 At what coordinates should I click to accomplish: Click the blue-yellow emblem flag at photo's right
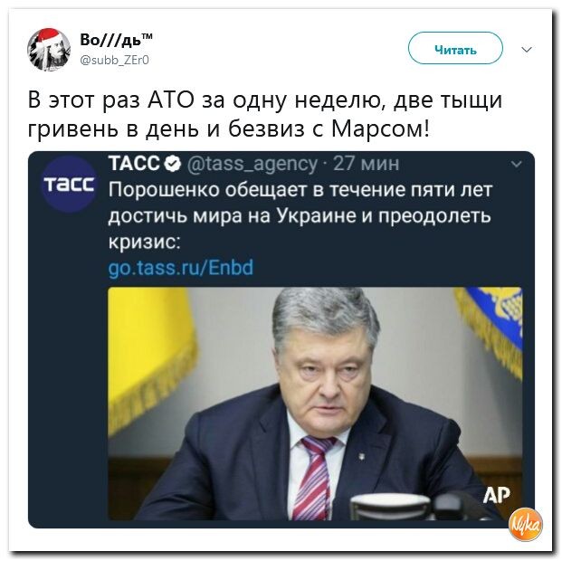pyautogui.click(x=490, y=329)
